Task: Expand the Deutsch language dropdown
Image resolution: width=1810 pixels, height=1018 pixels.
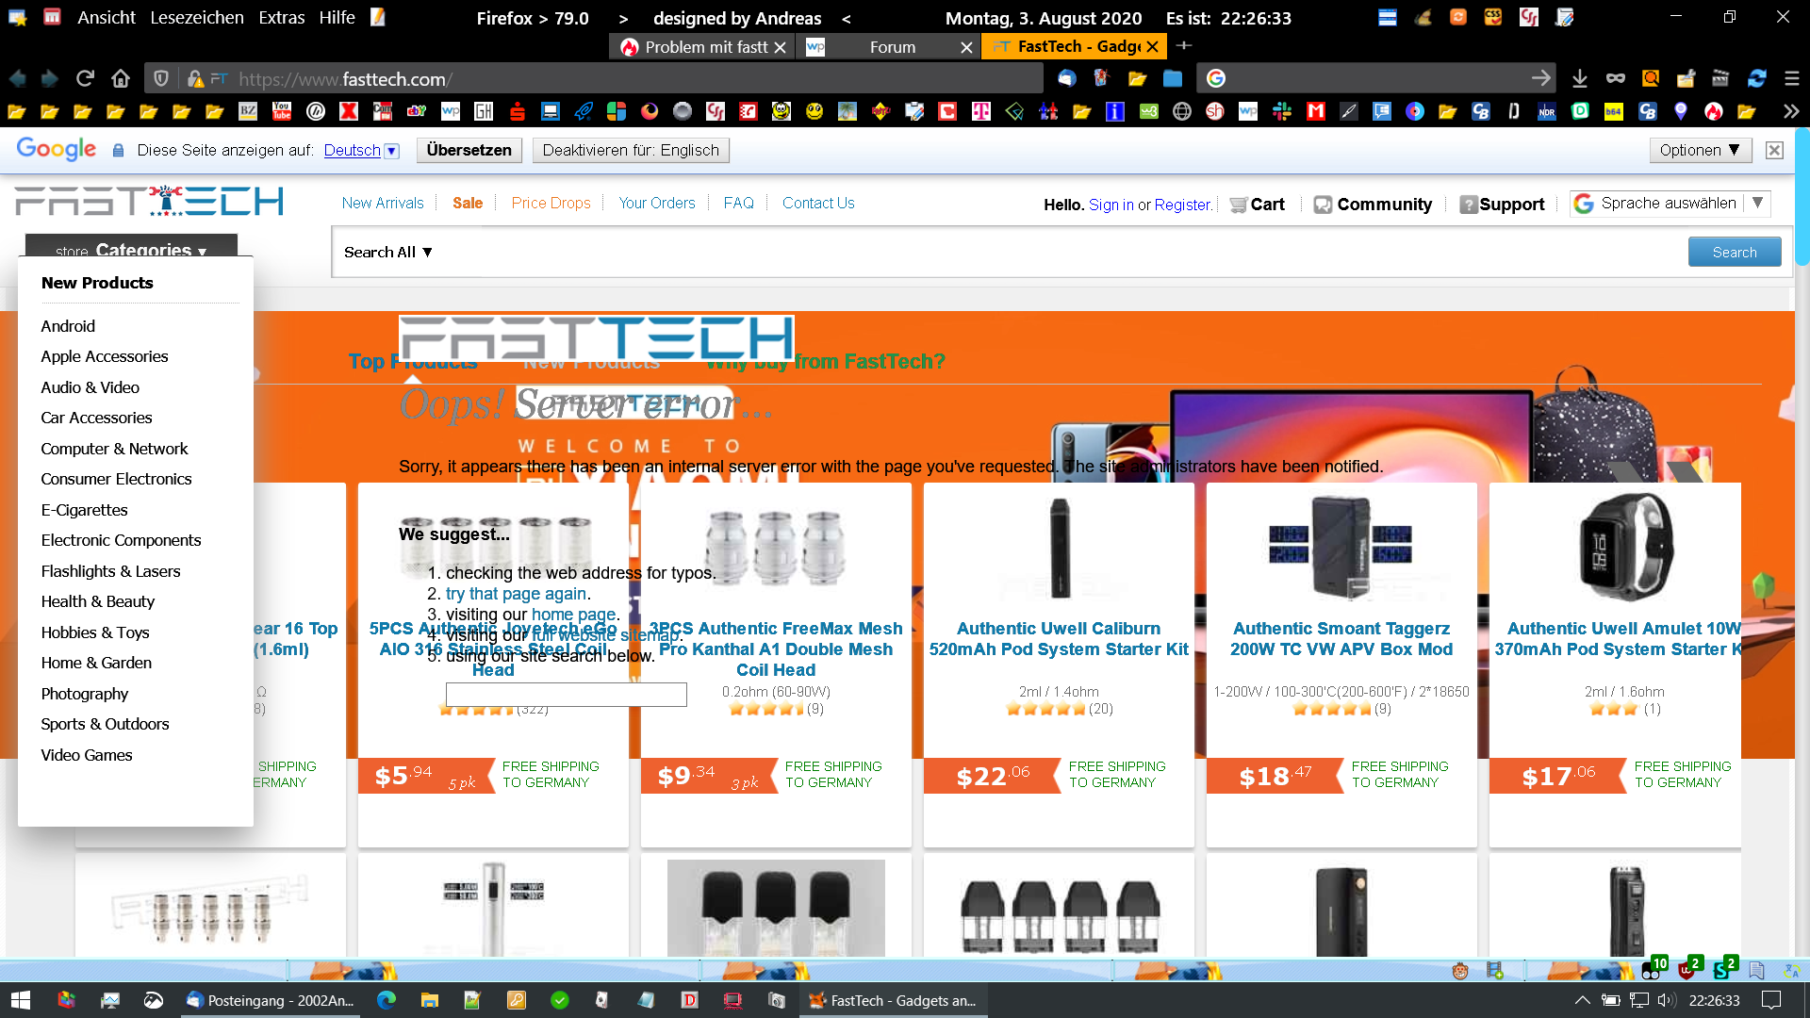Action: (x=392, y=151)
